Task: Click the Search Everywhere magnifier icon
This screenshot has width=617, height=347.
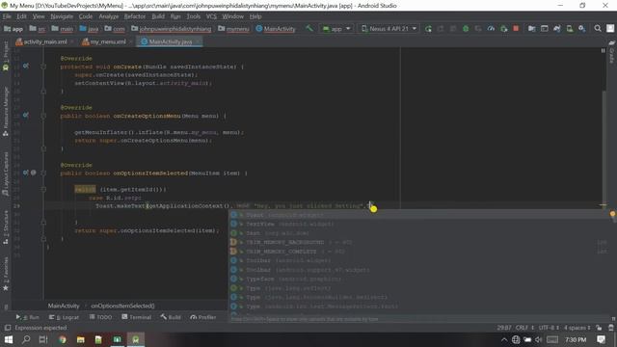Action: pyautogui.click(x=598, y=28)
